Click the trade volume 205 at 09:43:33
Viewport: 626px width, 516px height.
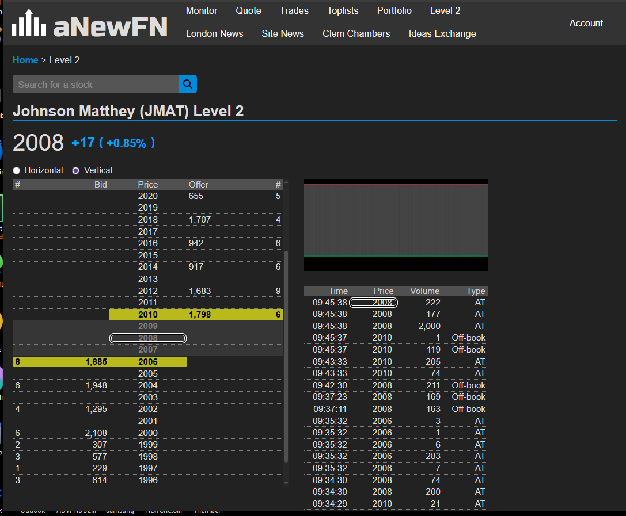click(x=432, y=362)
